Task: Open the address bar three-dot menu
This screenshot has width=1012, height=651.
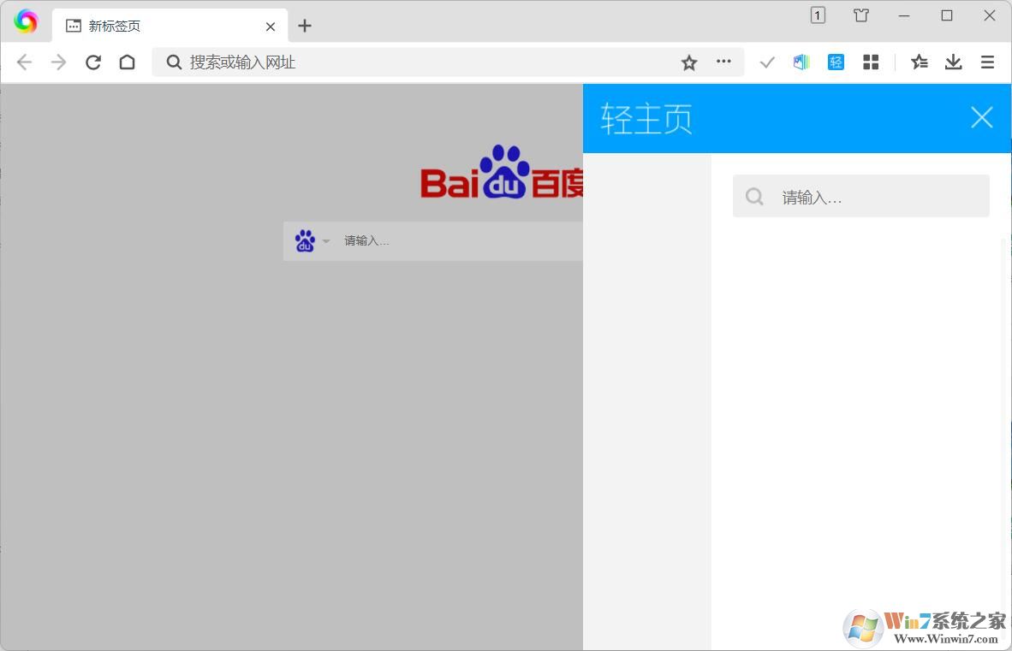Action: point(723,62)
